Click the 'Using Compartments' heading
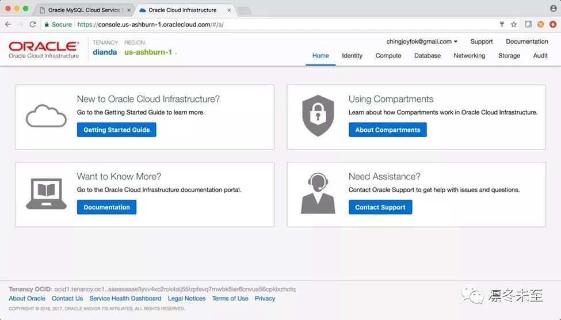Viewport: 561px width, 320px height. point(391,99)
